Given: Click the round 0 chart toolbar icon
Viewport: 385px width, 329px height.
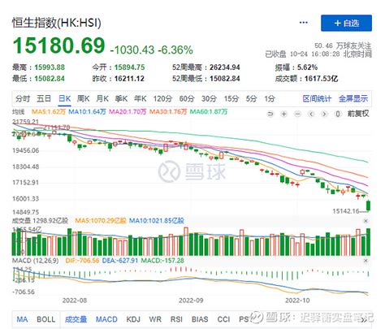Looking at the screenshot, I should pos(338,114).
